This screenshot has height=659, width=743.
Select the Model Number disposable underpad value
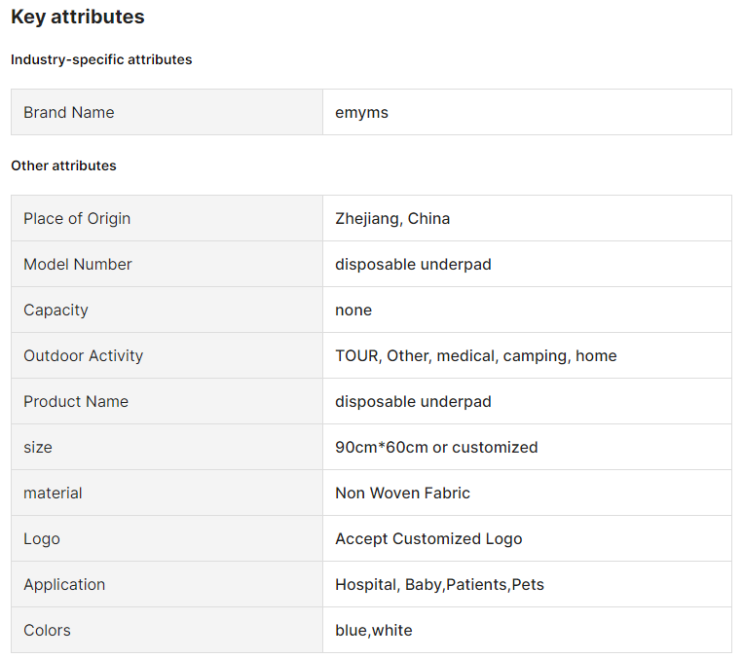(x=413, y=265)
